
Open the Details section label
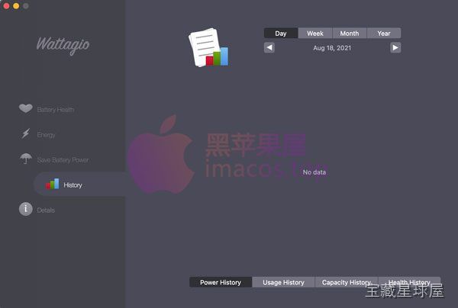46,210
